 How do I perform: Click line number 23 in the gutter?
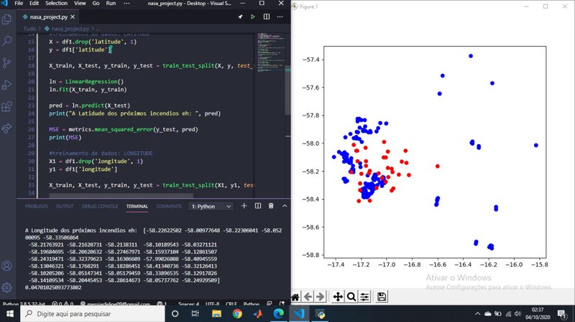(31, 105)
